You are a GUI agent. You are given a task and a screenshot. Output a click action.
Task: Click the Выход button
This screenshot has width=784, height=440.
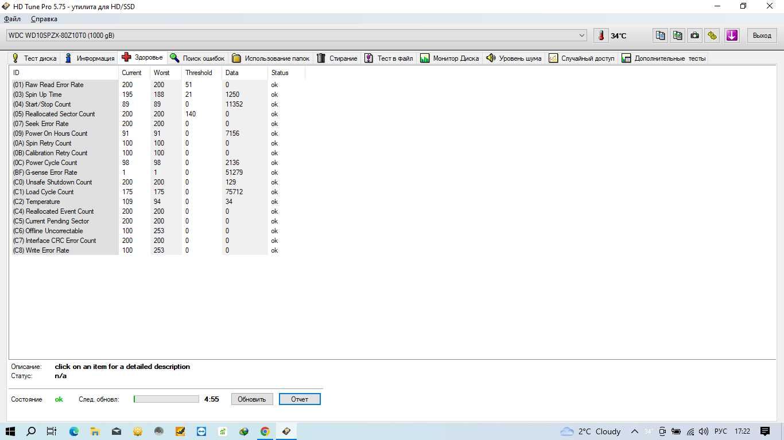click(762, 36)
